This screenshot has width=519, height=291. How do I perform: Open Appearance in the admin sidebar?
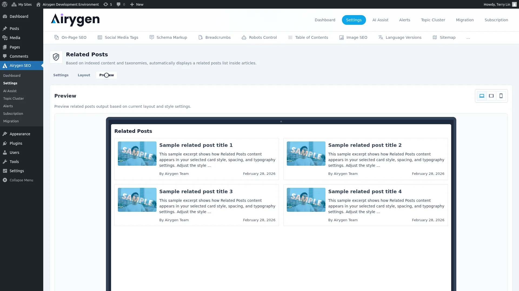[x=22, y=134]
